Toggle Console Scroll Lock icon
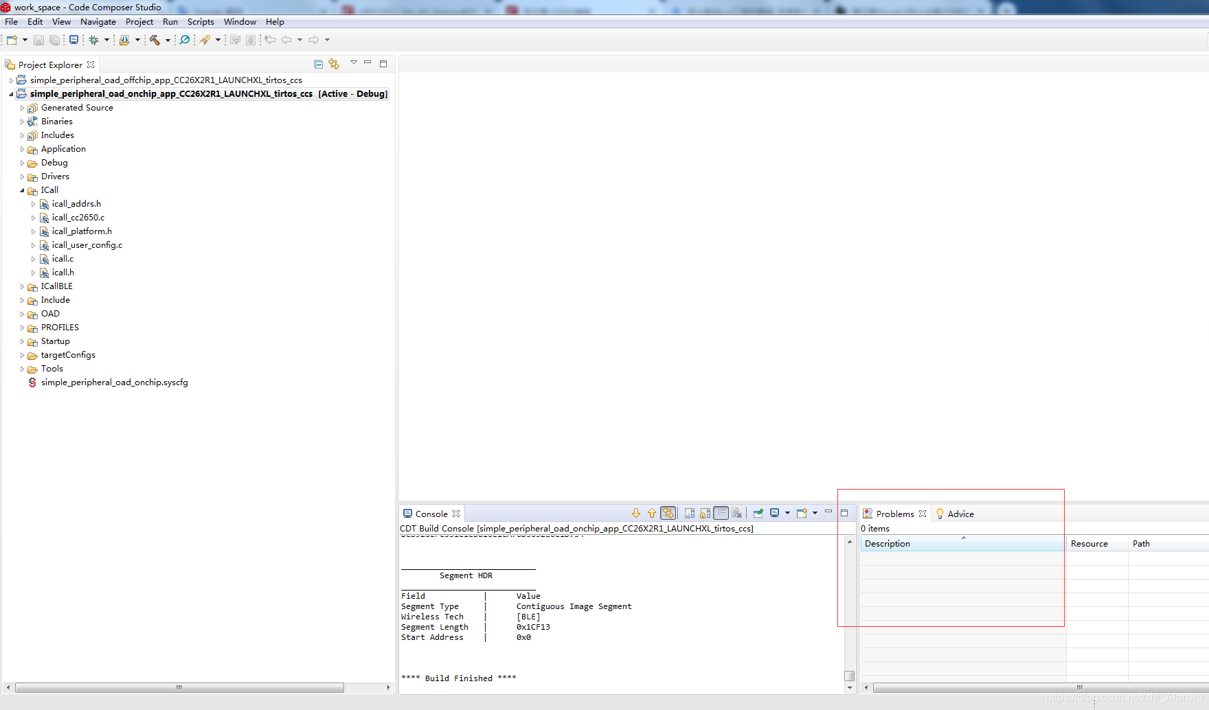The height and width of the screenshot is (710, 1209). (x=705, y=513)
